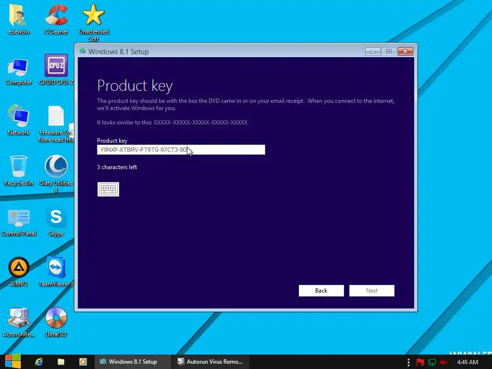Select the AIMP3 desktop icon
This screenshot has width=492, height=369.
pyautogui.click(x=19, y=272)
